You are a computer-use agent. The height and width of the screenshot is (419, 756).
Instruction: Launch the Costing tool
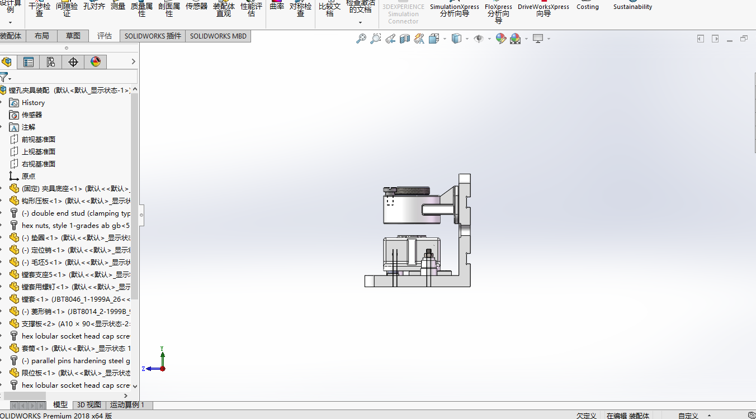[587, 7]
